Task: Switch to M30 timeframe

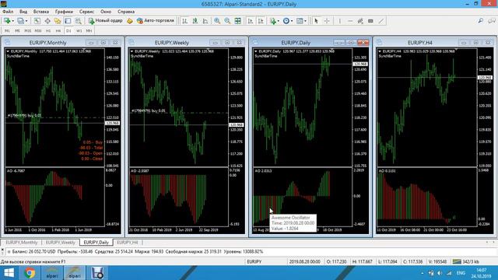Action: tap(38, 31)
